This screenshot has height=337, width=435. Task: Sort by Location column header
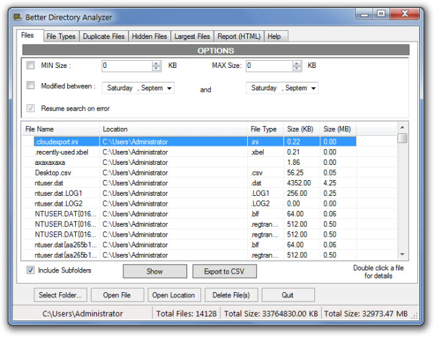pyautogui.click(x=173, y=129)
